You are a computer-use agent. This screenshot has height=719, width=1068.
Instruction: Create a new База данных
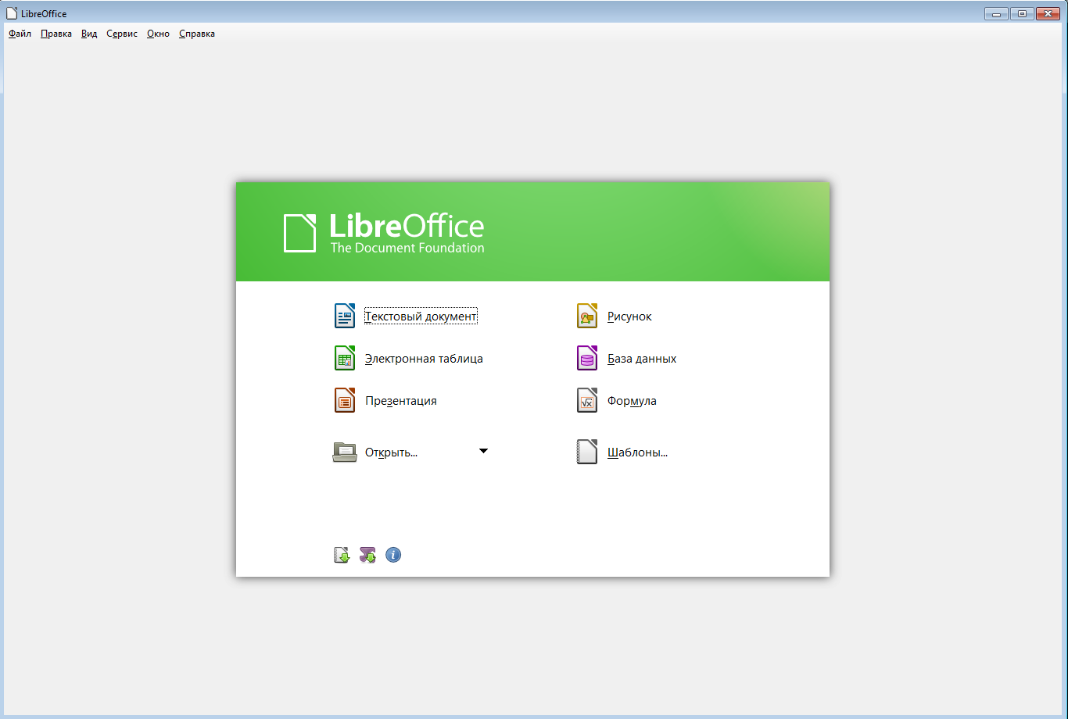pos(627,359)
